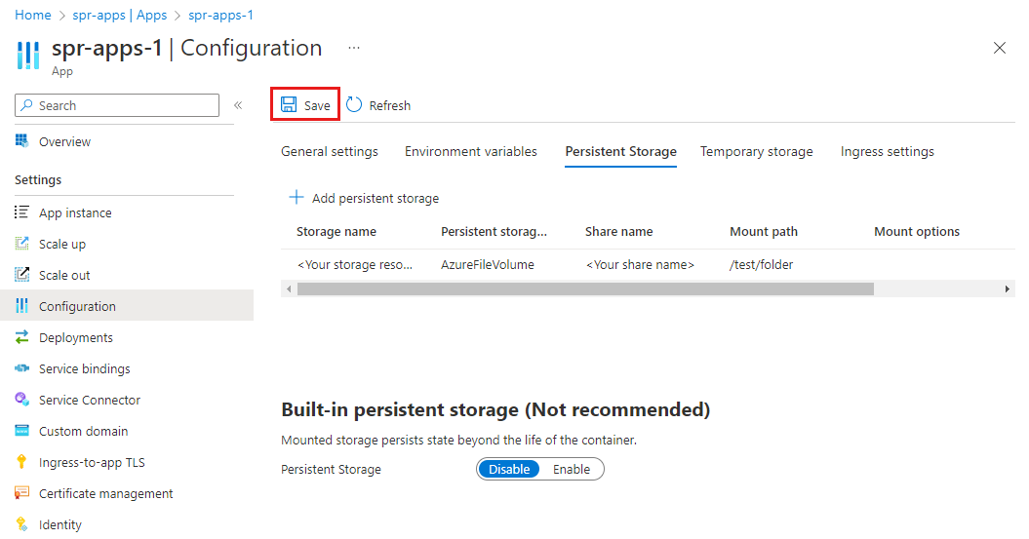Click the Service Connector icon

click(x=22, y=400)
